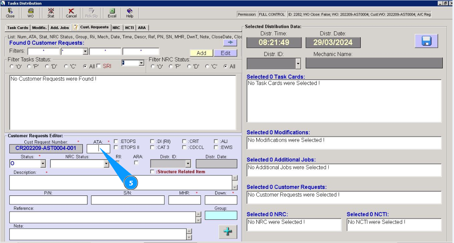The image size is (454, 243).
Task: Check the Structure Related Item box
Action: click(x=152, y=172)
